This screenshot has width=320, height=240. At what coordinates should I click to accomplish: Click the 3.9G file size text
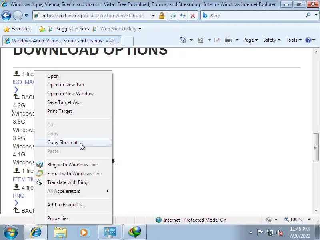point(19,138)
